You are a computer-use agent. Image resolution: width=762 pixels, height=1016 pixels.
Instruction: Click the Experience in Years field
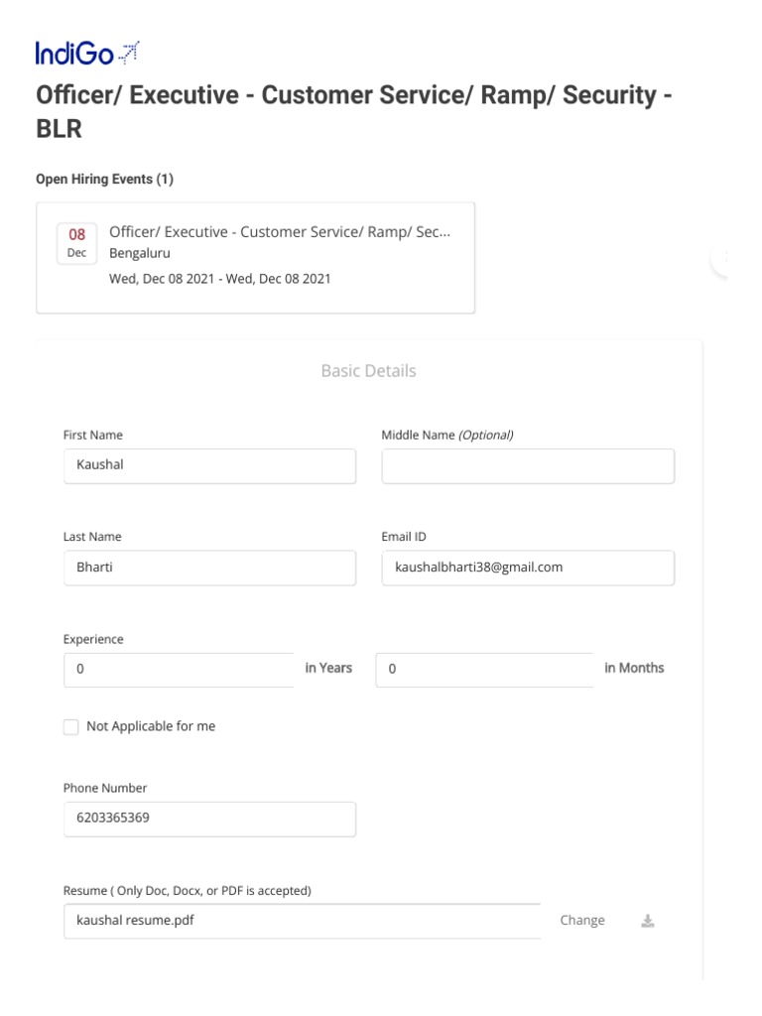[x=179, y=670]
